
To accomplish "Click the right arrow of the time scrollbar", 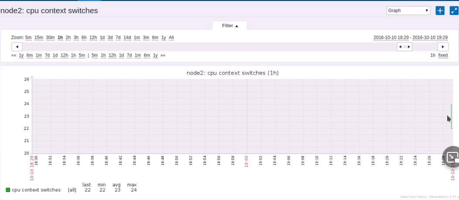I will click(x=443, y=47).
